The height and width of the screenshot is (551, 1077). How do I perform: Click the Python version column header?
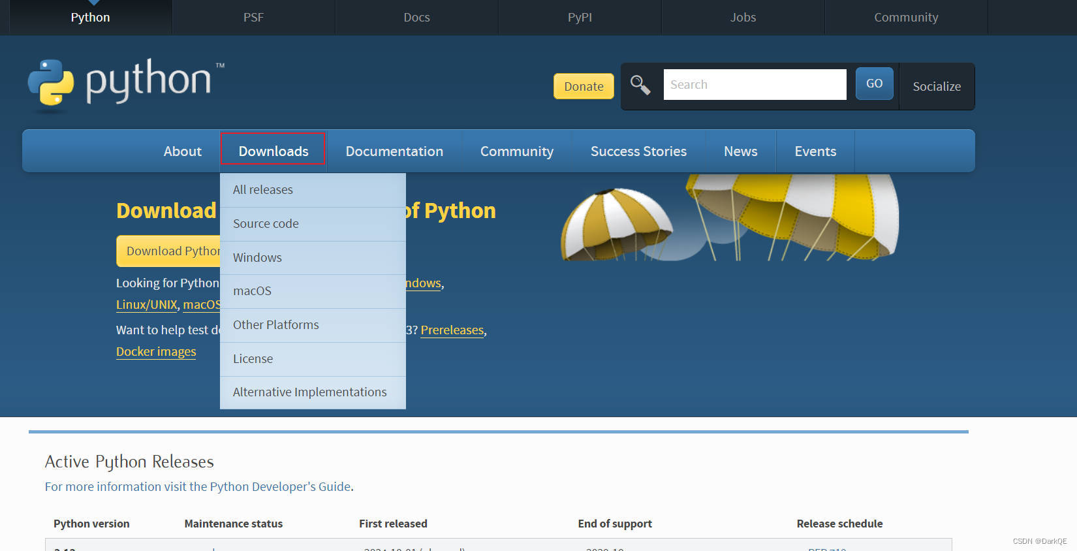tap(91, 524)
